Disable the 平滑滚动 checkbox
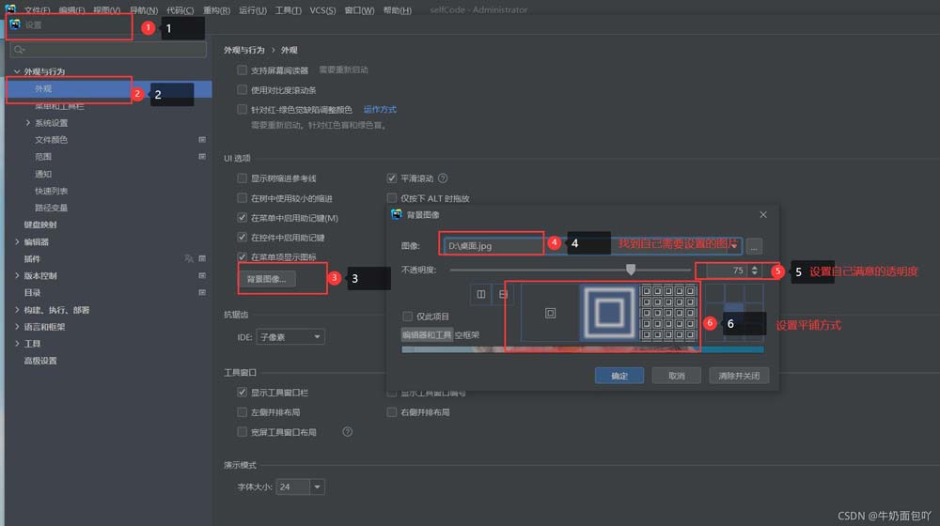 click(x=391, y=178)
